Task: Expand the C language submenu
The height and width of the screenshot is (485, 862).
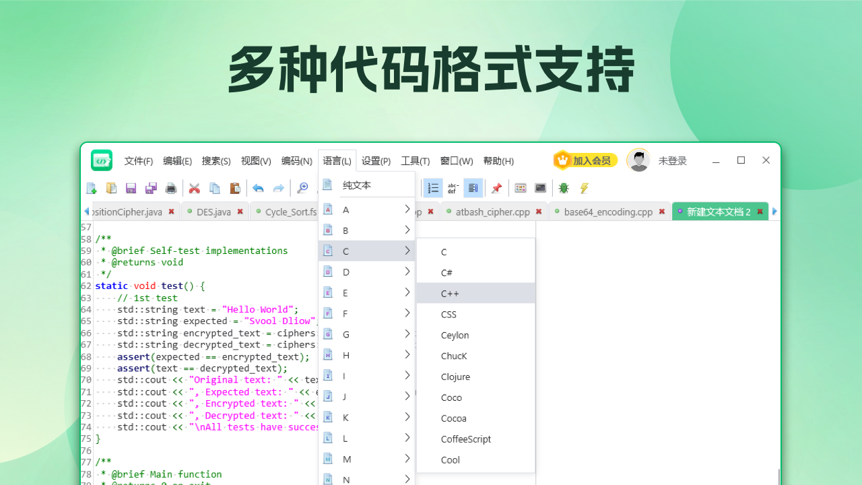Action: (x=367, y=251)
